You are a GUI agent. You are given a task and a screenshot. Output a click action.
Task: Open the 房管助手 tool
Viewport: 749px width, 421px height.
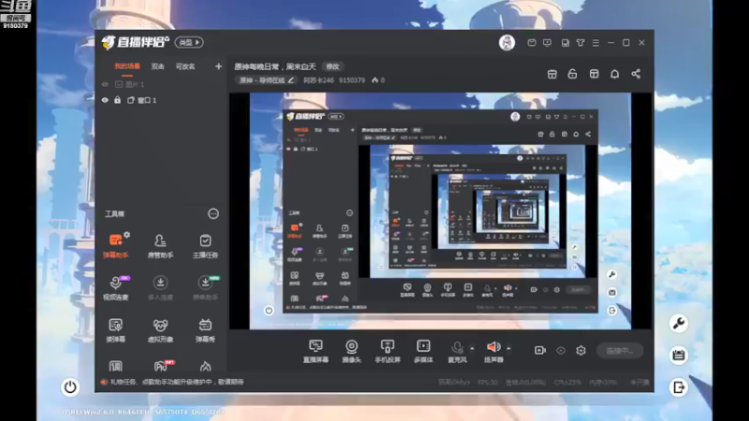pyautogui.click(x=160, y=245)
